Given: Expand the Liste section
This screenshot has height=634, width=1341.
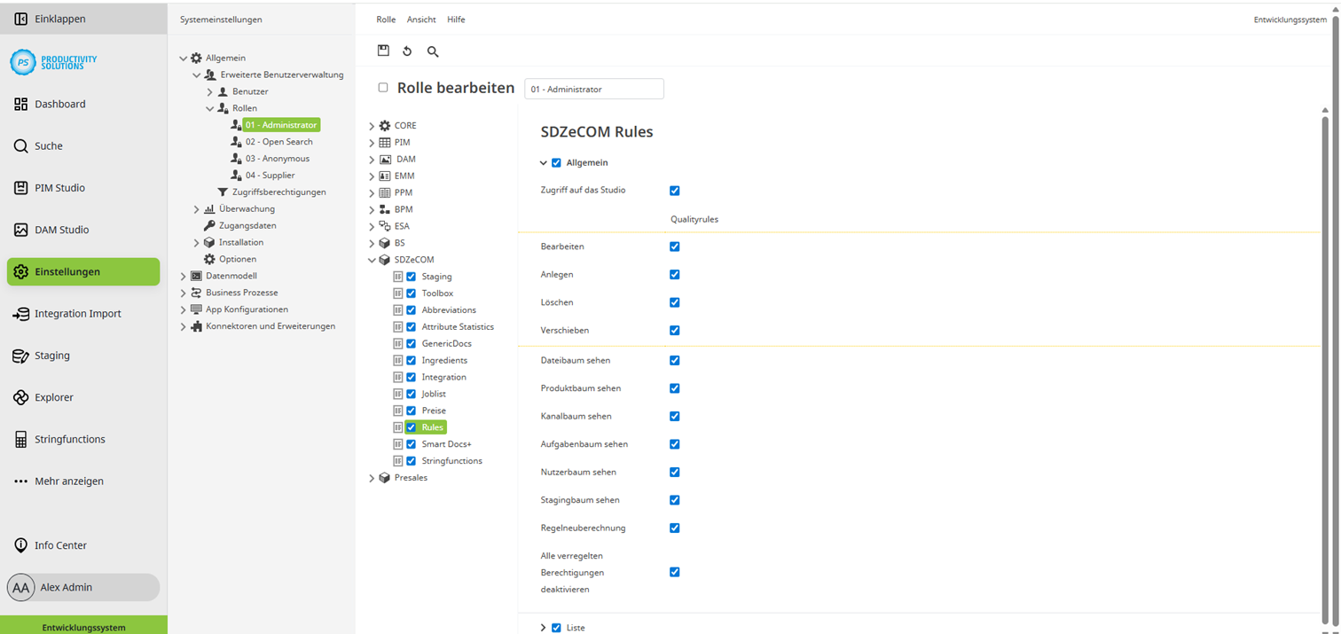Looking at the screenshot, I should click(544, 628).
